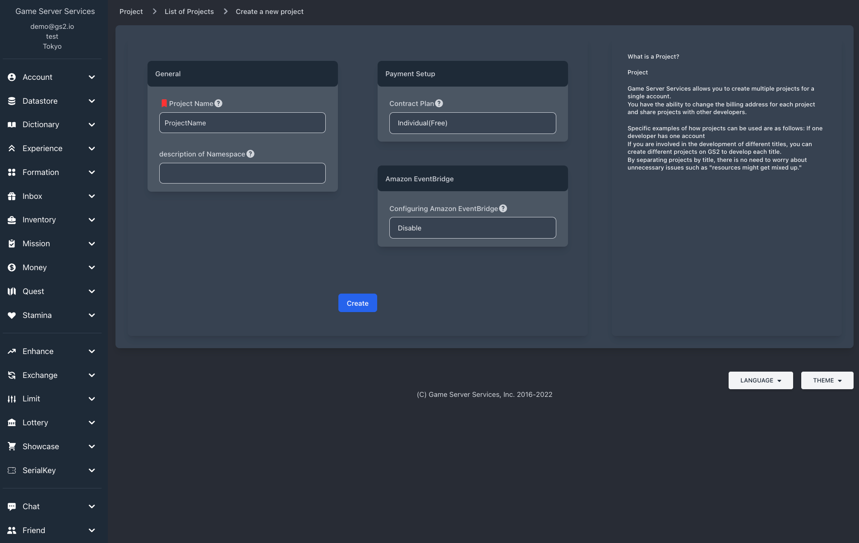Click the Datastore database icon
The image size is (859, 543).
(x=12, y=101)
